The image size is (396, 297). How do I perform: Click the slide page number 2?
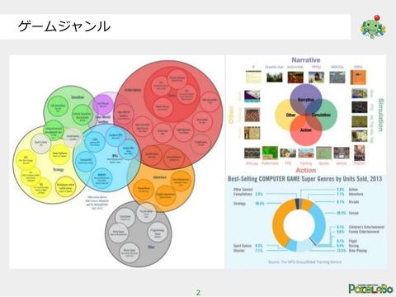click(x=198, y=293)
